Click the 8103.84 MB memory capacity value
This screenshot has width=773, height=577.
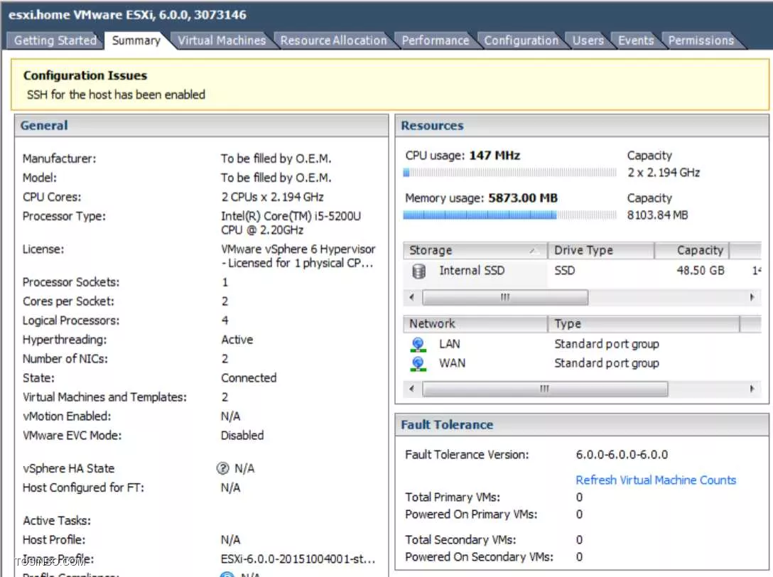tap(657, 215)
